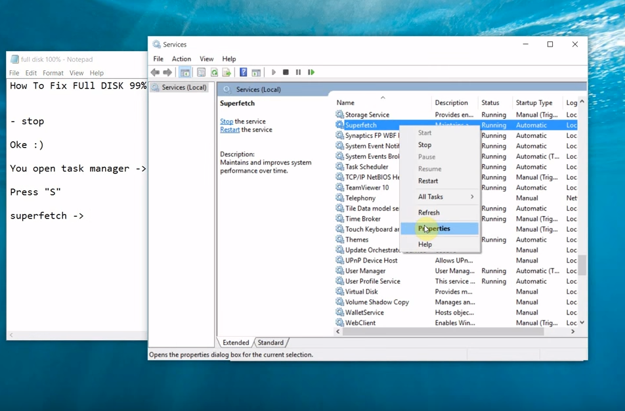
Task: Click the toolbar Properties sheet icon
Action: point(201,72)
